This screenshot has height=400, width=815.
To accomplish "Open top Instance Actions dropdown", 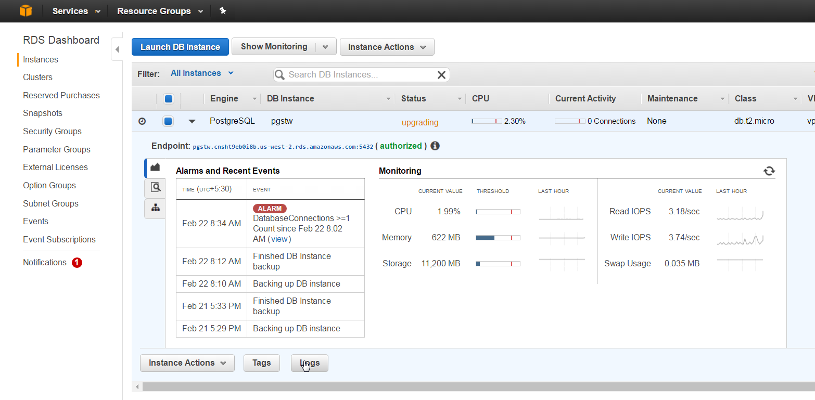I will [387, 47].
